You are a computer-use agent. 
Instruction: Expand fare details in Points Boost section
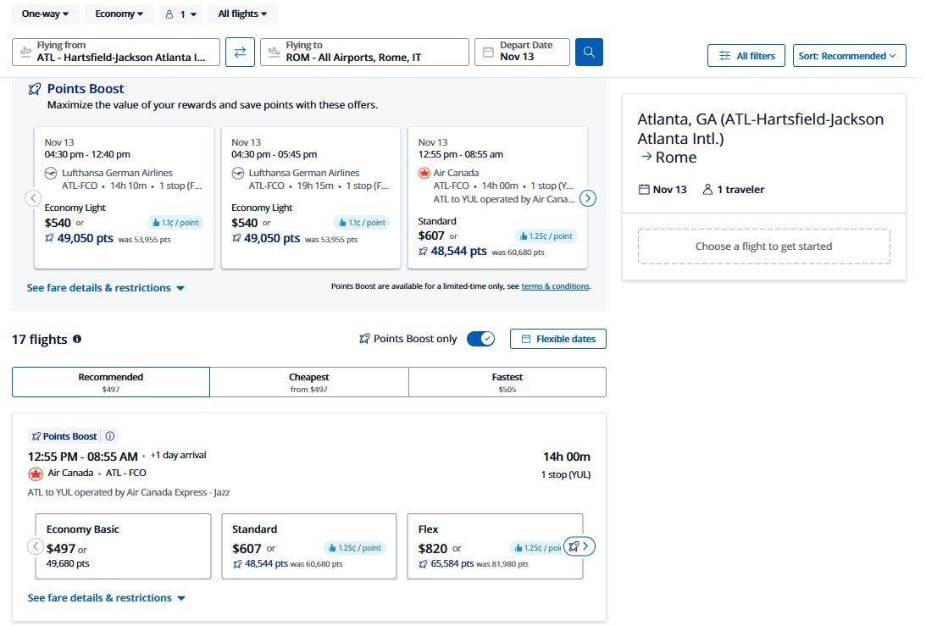click(x=106, y=288)
